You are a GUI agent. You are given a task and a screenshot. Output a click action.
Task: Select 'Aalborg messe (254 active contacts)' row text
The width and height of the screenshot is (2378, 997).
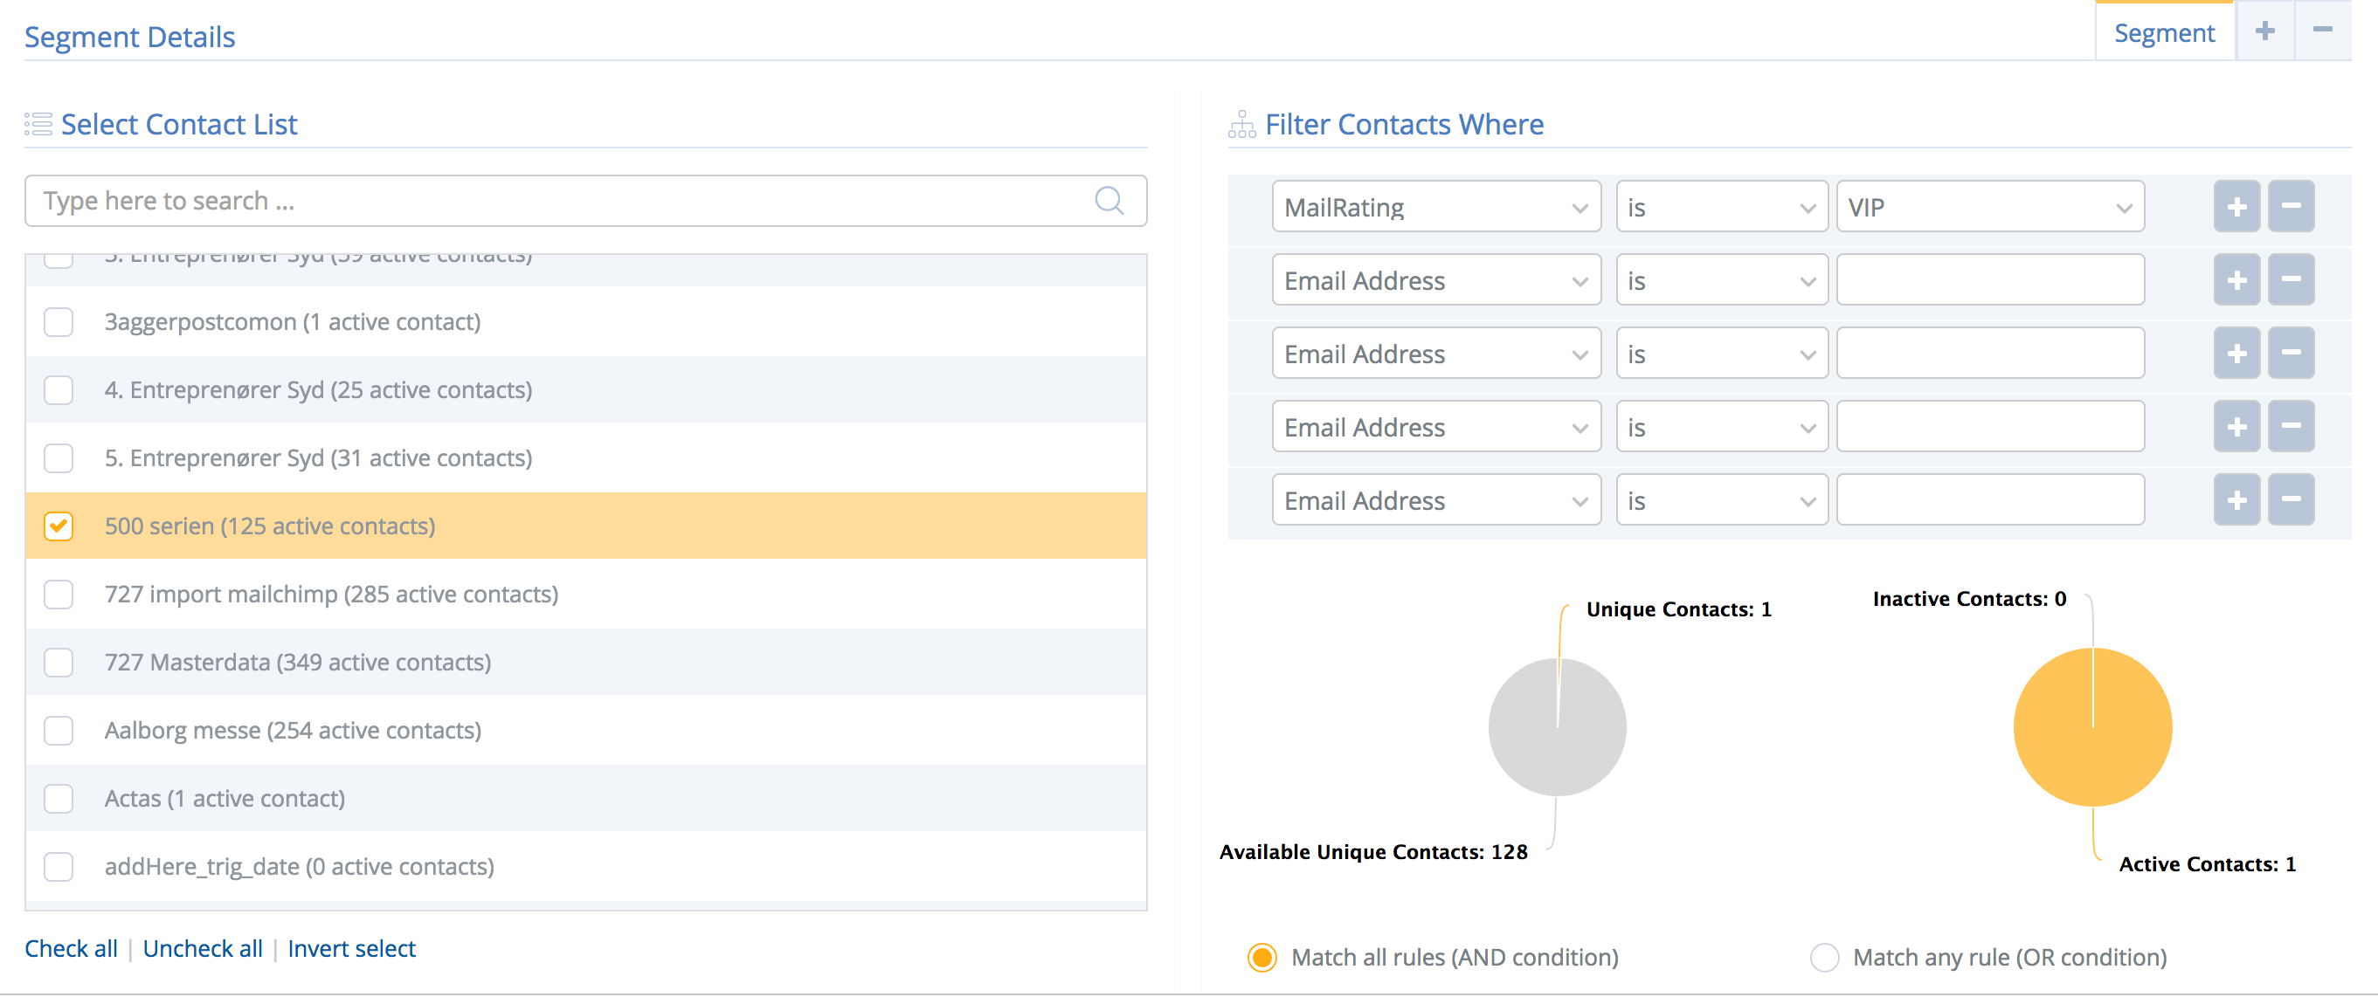click(293, 731)
